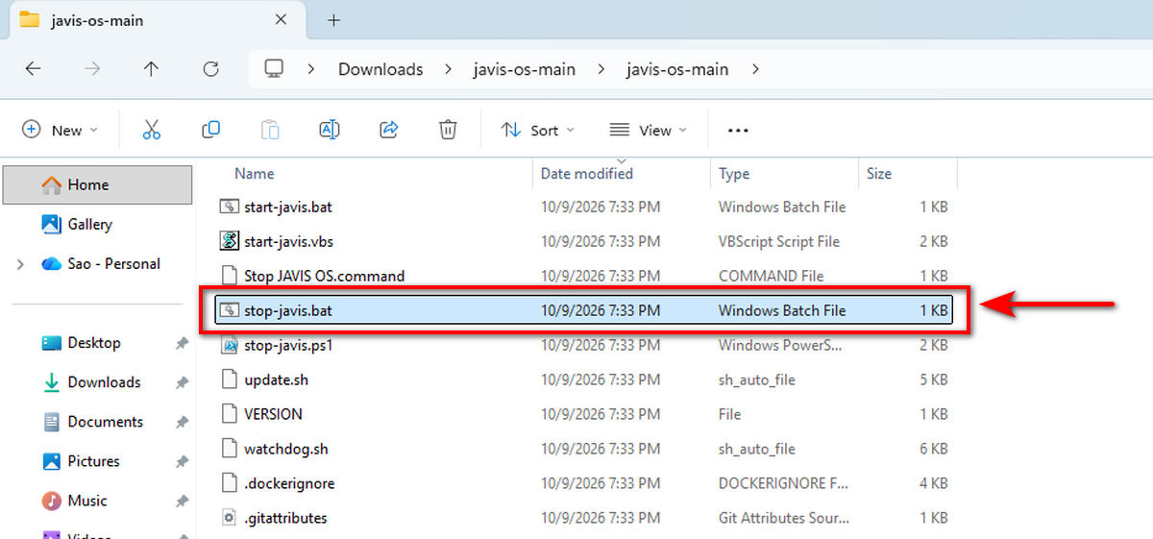Click the Share icon in toolbar
This screenshot has width=1153, height=539.
click(389, 130)
